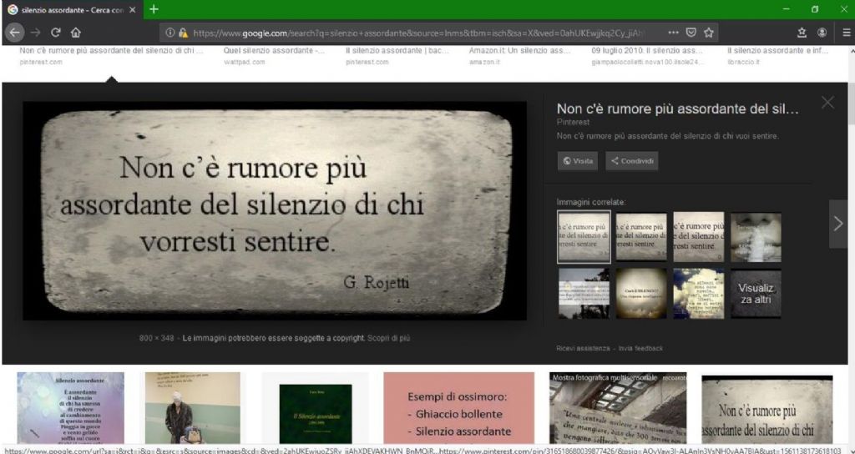This screenshot has height=454, width=855.
Task: Select second related quote thumbnail
Action: pos(641,236)
